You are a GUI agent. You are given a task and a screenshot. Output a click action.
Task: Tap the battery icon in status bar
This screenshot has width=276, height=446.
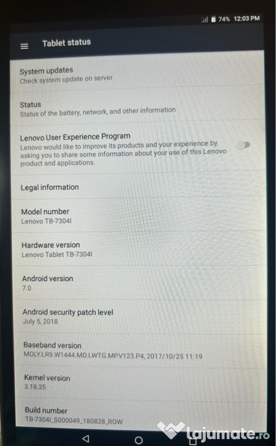[213, 19]
